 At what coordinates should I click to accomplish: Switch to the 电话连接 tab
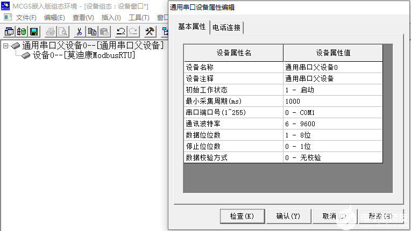226,28
